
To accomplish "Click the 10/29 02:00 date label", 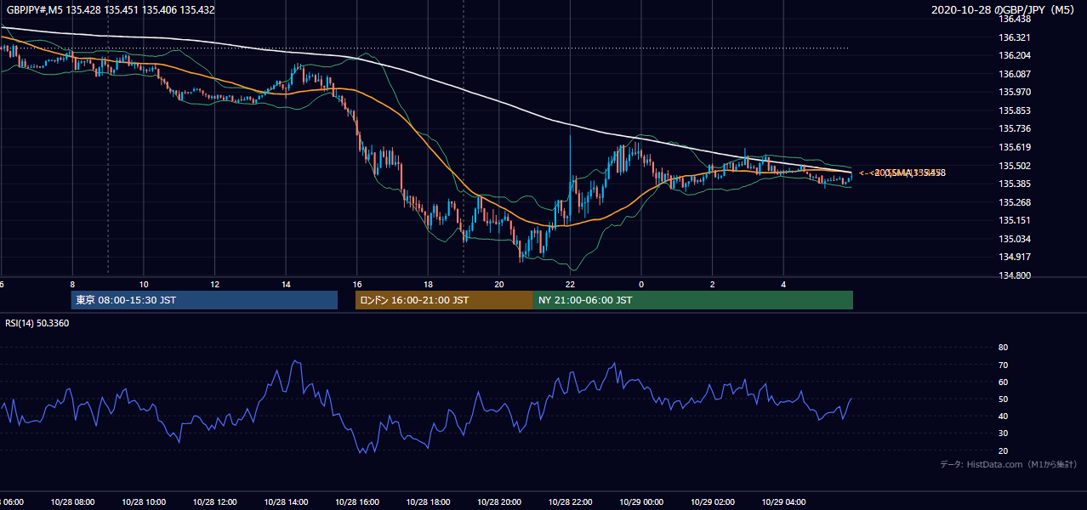I will (x=713, y=502).
